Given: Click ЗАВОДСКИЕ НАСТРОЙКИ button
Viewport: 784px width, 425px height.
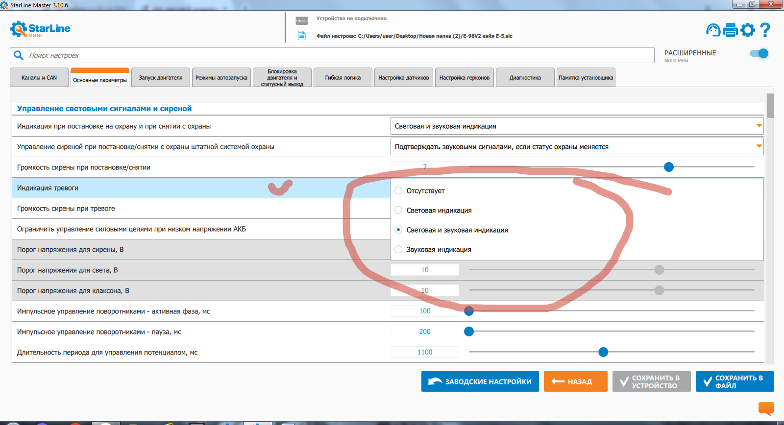Looking at the screenshot, I should click(x=480, y=381).
